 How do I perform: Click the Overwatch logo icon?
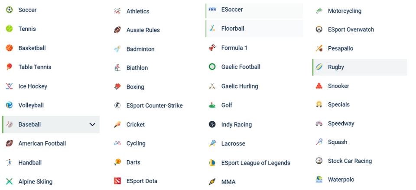tap(319, 29)
